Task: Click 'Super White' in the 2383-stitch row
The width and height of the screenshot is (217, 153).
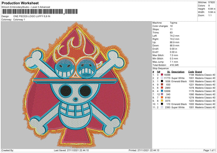Action: (x=178, y=107)
